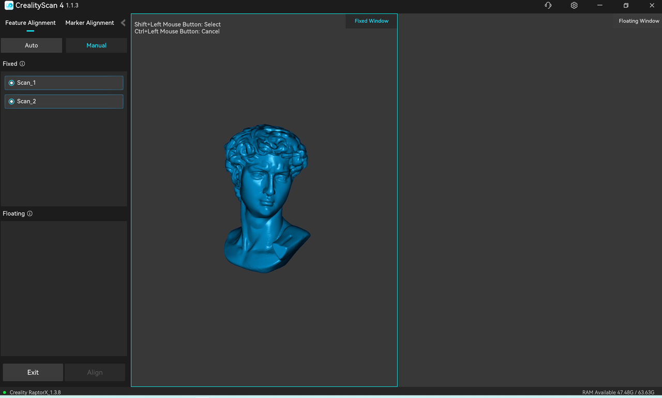Toggle the Scan_2 radio button
Viewport: 662px width, 398px height.
coord(11,101)
